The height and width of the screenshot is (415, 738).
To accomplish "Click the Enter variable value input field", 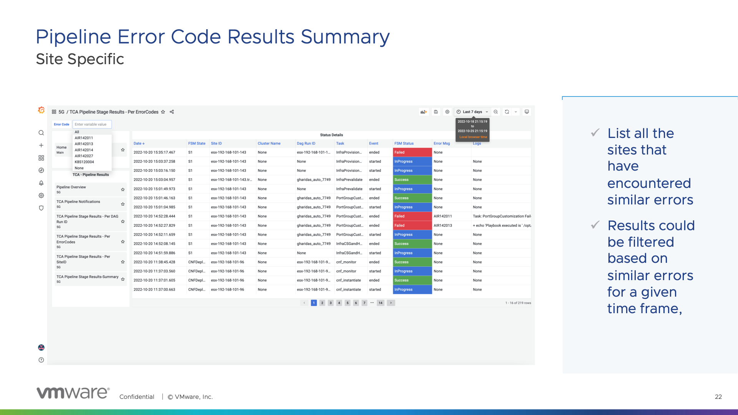I will coord(92,124).
